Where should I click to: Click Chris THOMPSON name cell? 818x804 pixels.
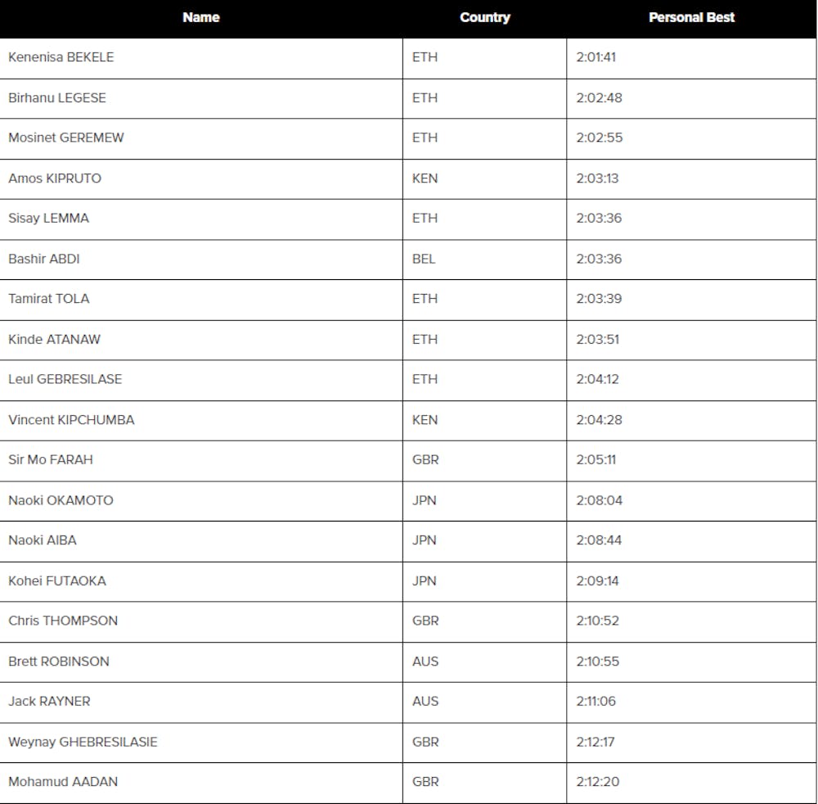[x=63, y=621]
